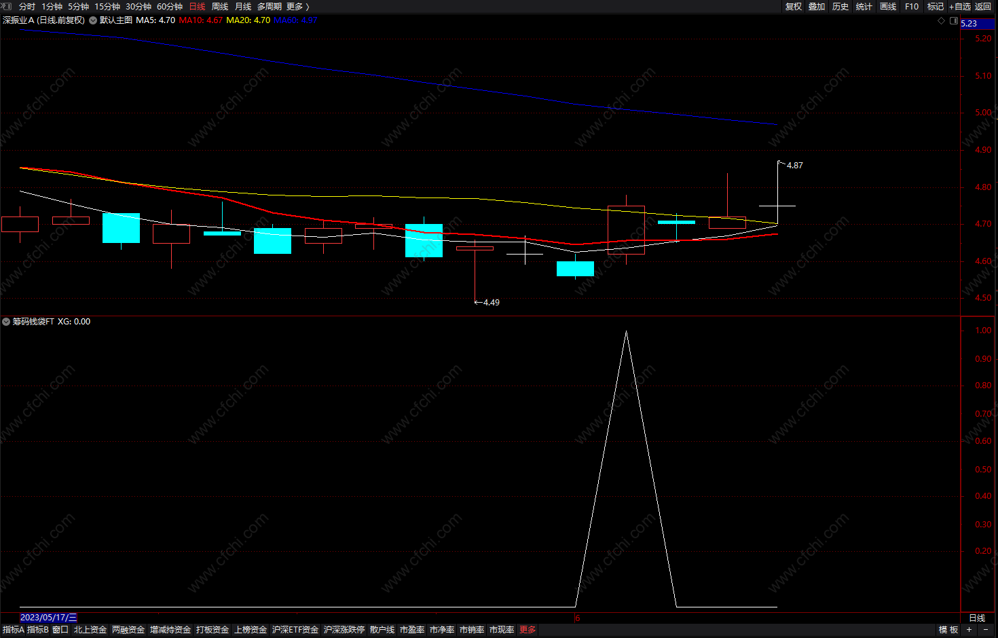Click the 标记 mark button
The height and width of the screenshot is (638, 998).
coord(936,6)
